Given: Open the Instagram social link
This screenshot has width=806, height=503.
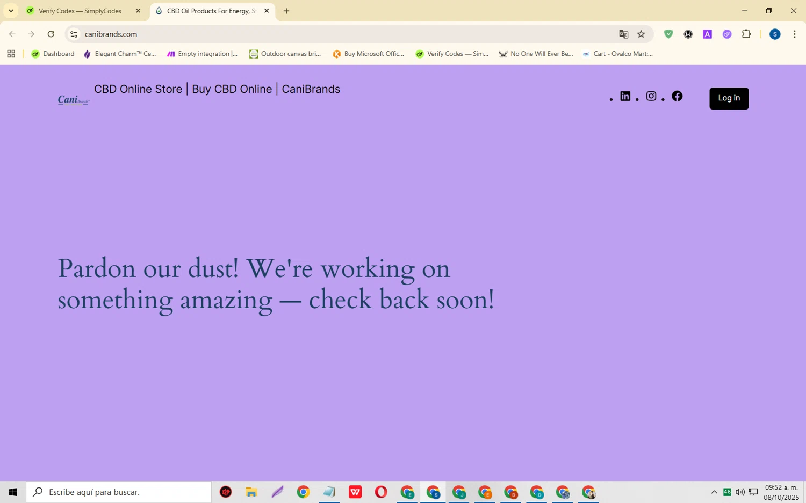Looking at the screenshot, I should click(x=651, y=96).
